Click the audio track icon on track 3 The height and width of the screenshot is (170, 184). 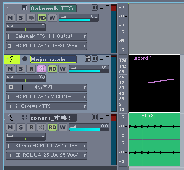point(25,118)
